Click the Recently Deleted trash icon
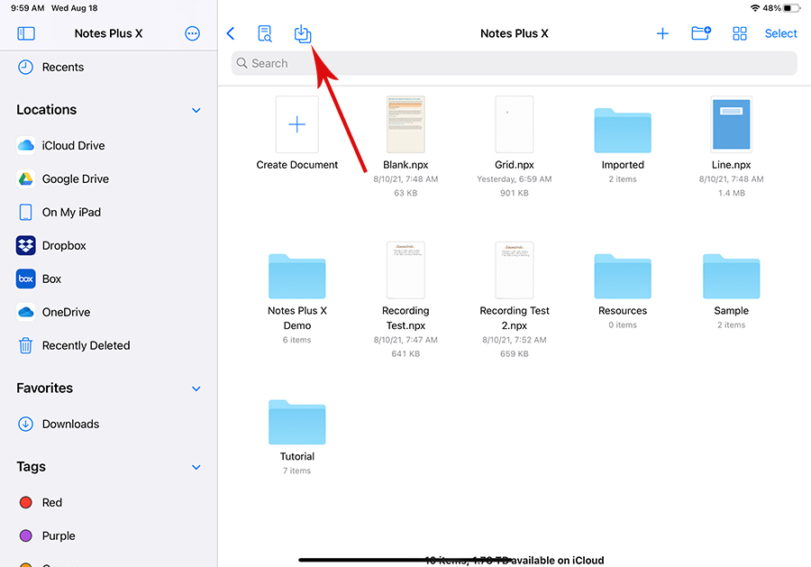Viewport: 811px width, 567px height. [26, 345]
